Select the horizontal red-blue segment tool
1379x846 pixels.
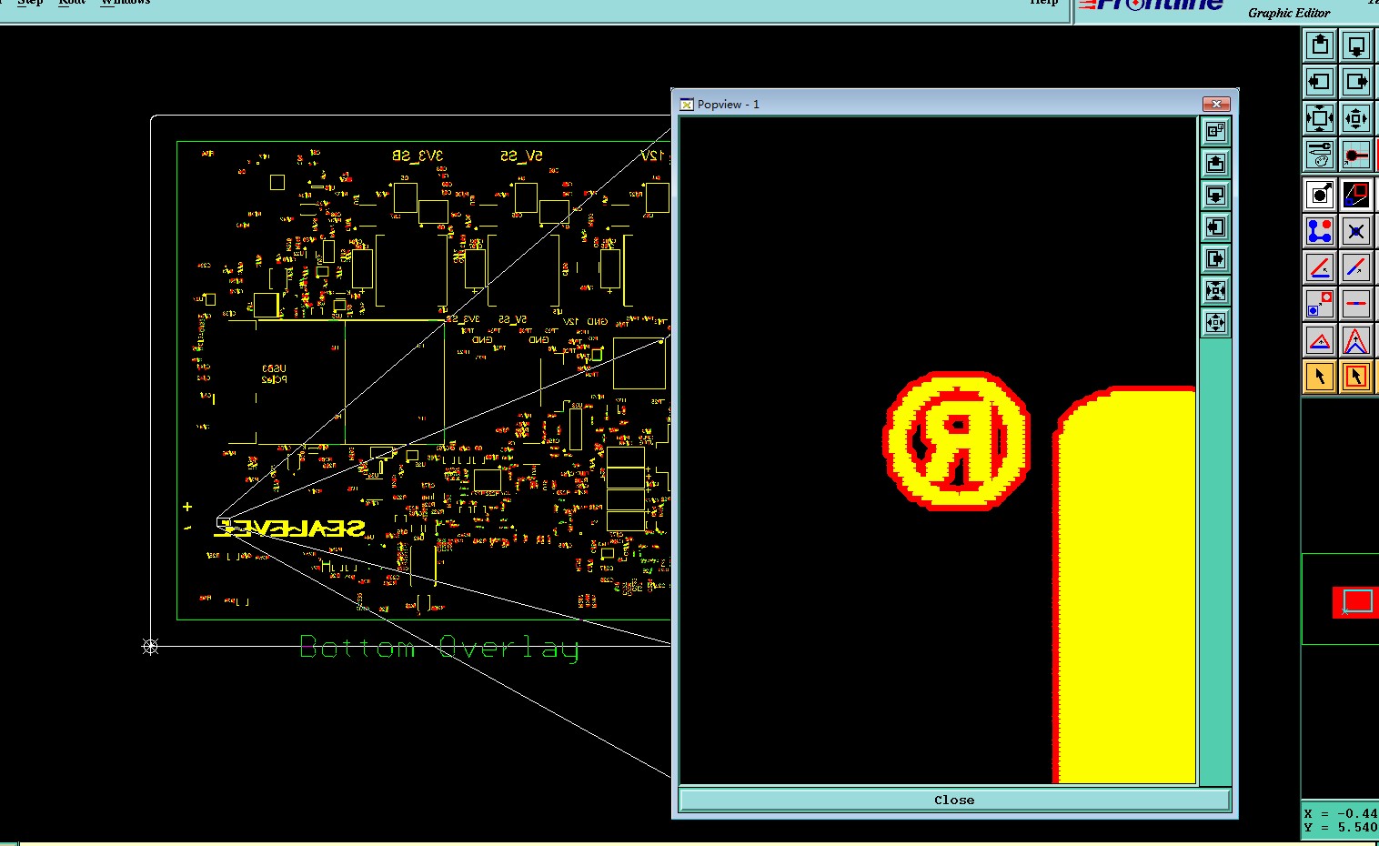tap(1355, 304)
